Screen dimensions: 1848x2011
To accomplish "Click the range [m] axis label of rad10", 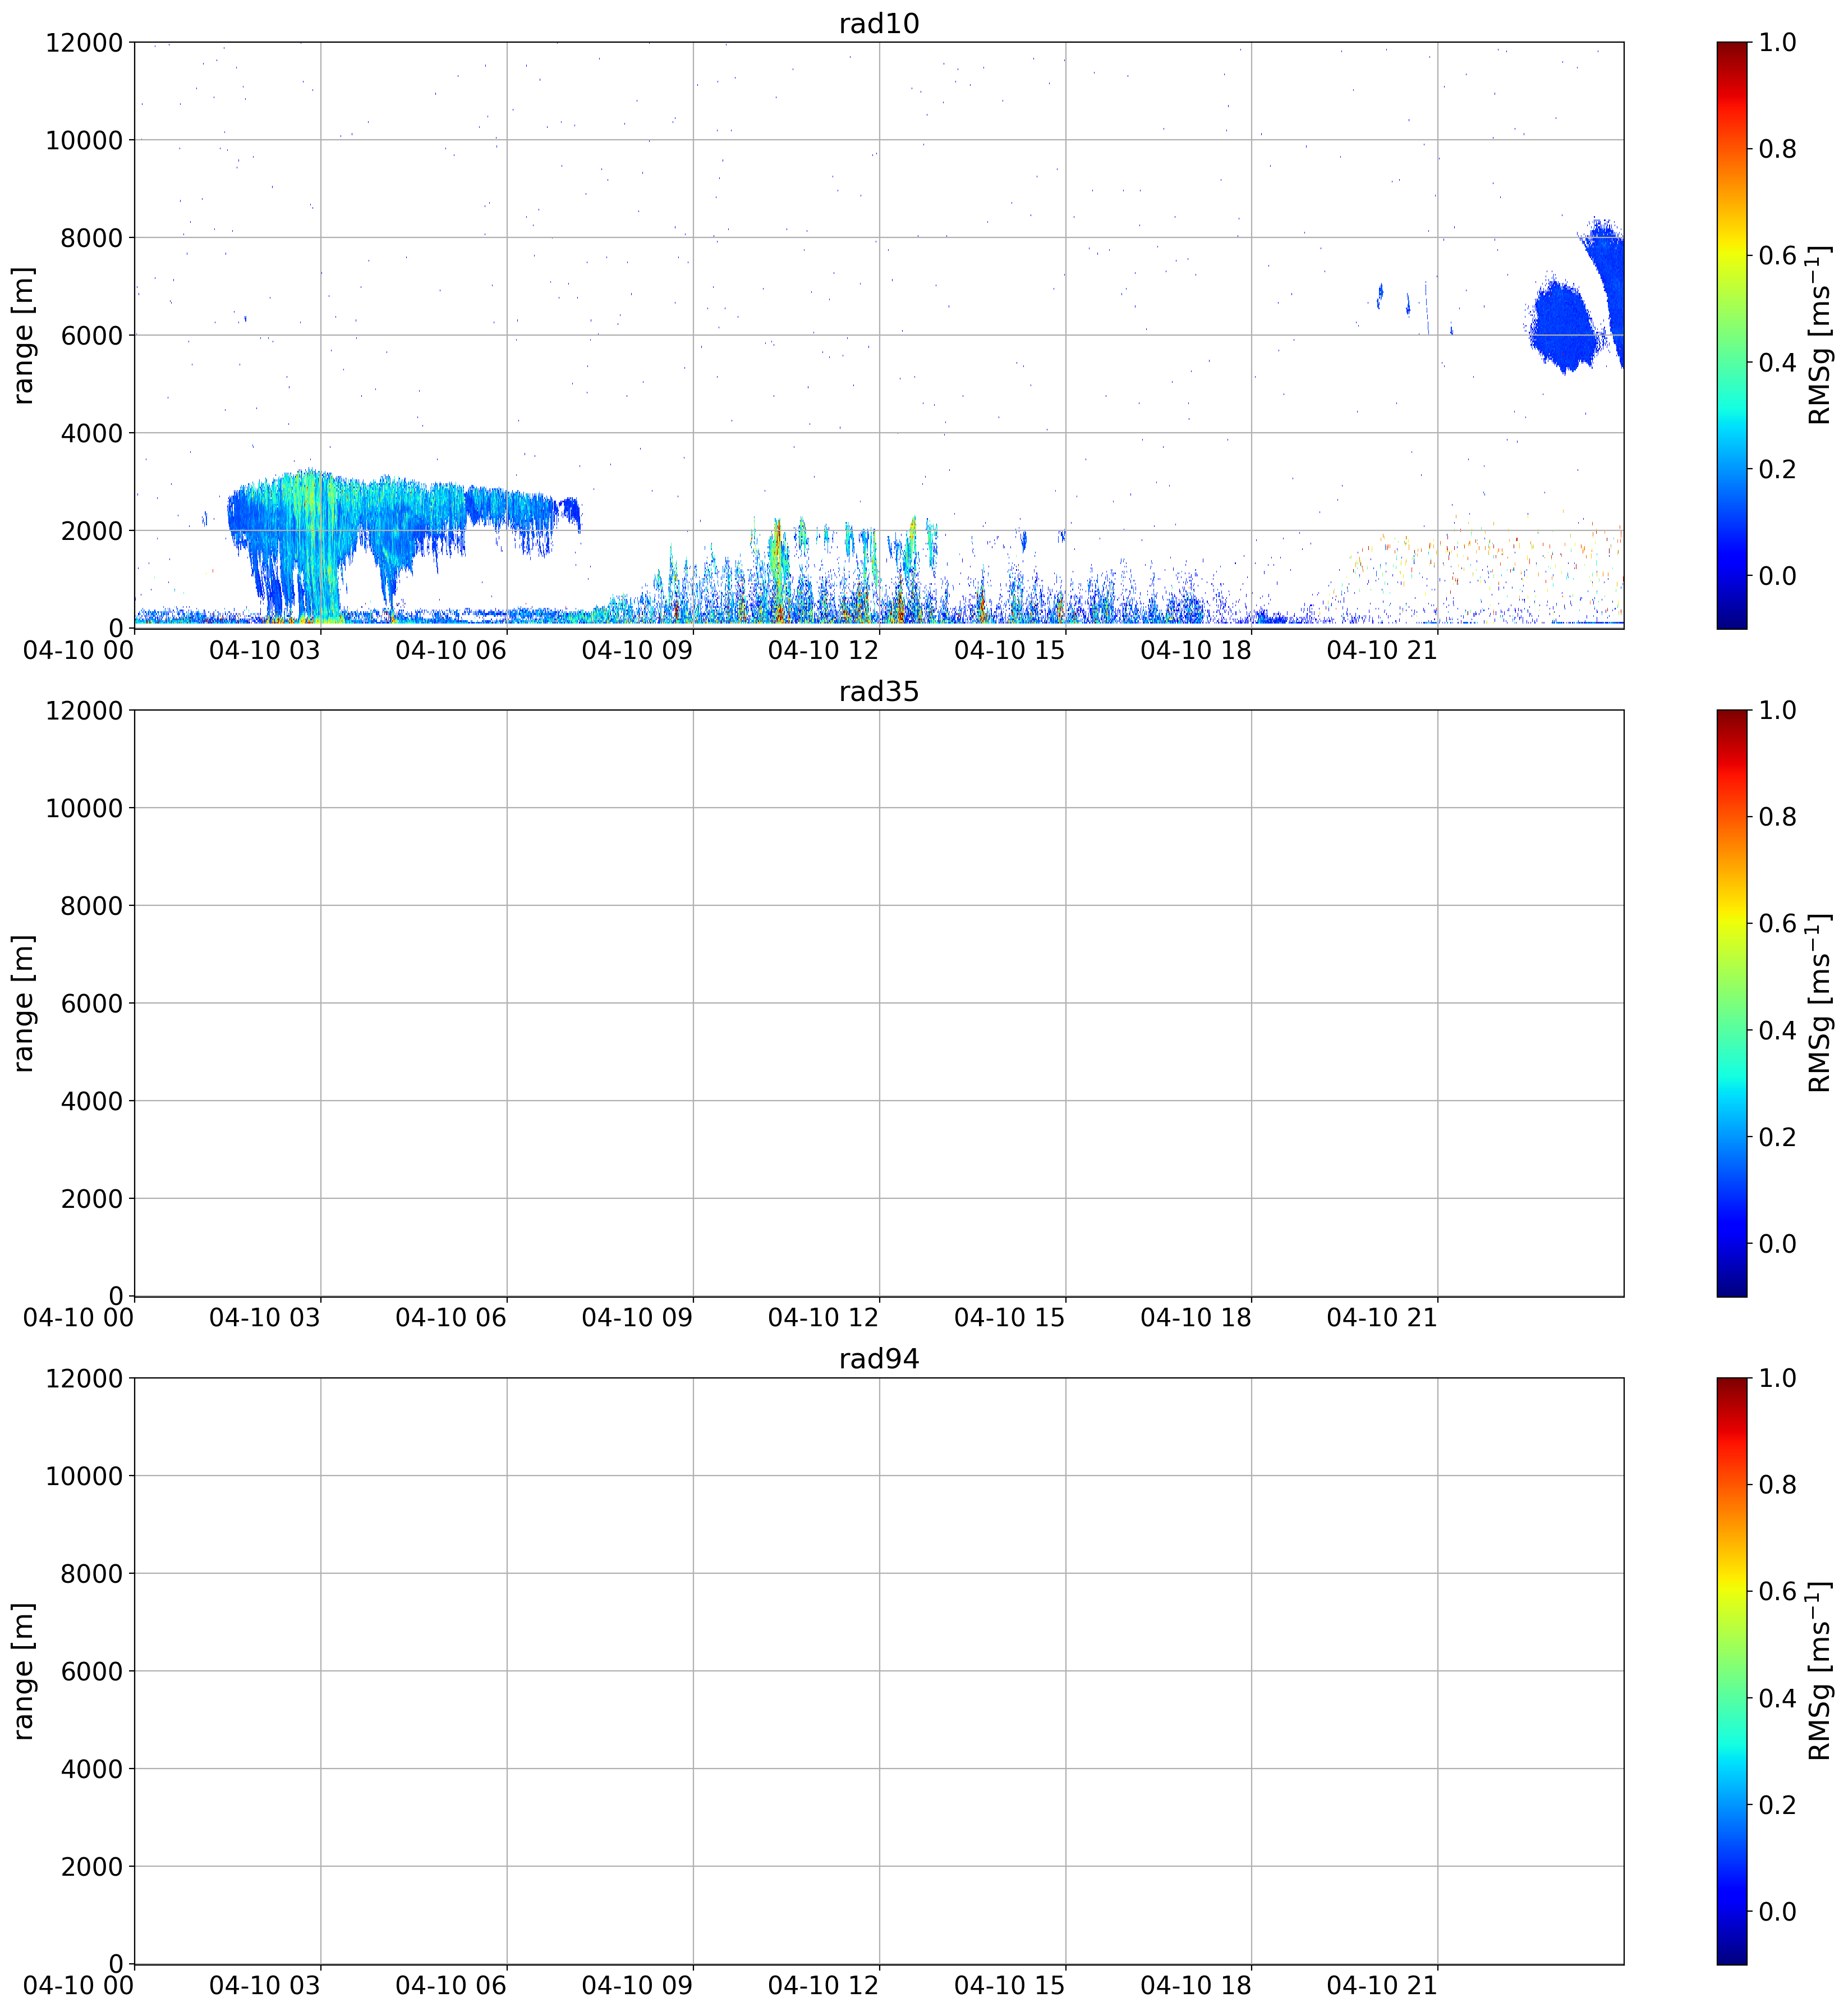I will pos(23,335).
